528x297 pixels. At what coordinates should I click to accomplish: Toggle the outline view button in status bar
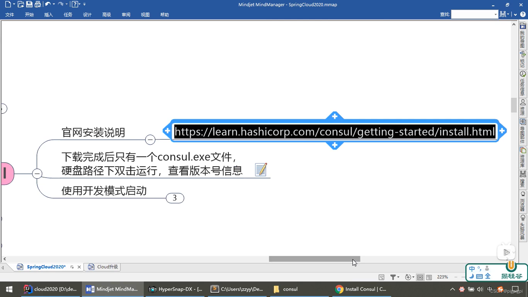[x=429, y=277]
